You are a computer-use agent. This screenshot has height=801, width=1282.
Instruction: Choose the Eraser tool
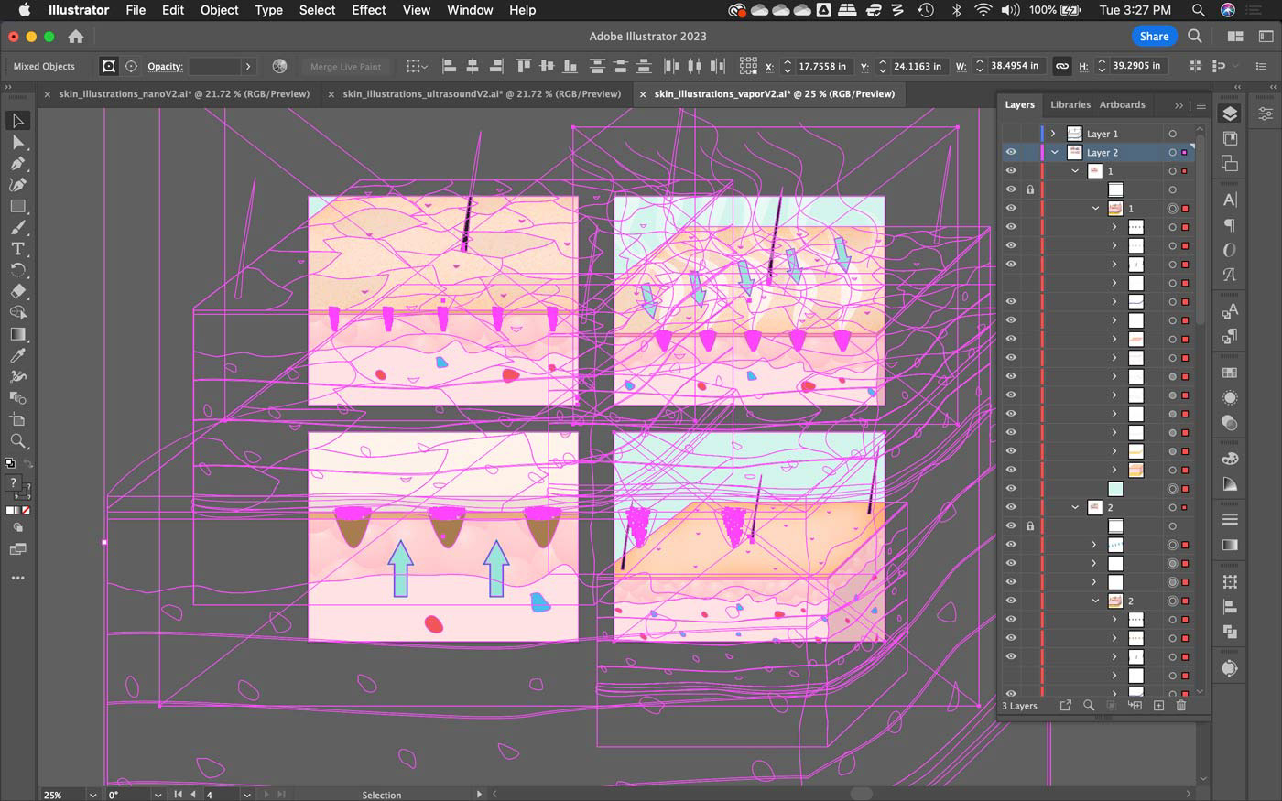click(x=17, y=291)
